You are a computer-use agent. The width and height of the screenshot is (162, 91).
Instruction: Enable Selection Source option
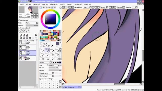point(19,32)
